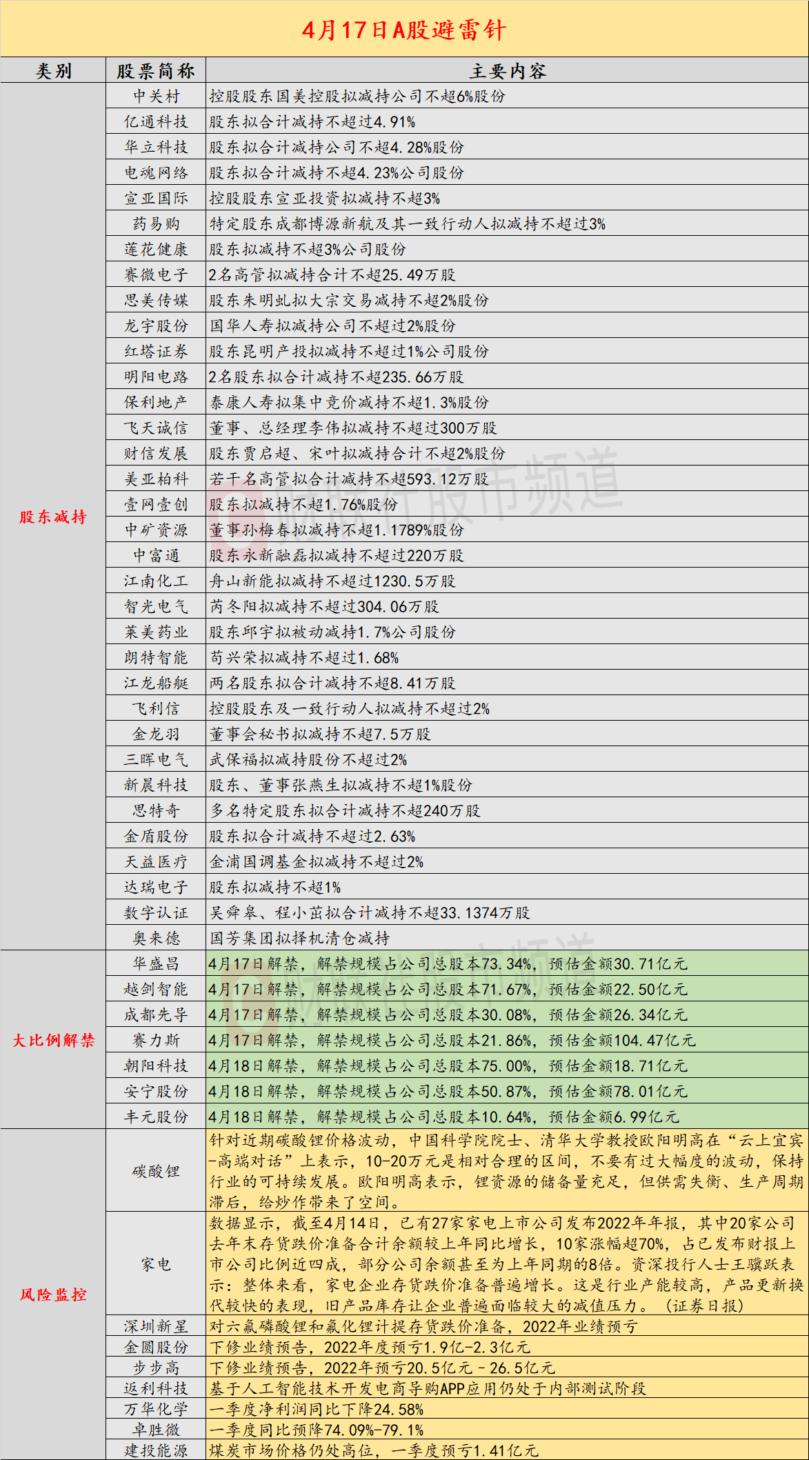809x1460 pixels.
Task: Select stock name 中富通
Action: click(x=156, y=556)
